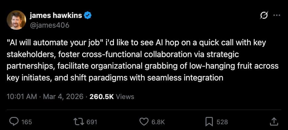The height and width of the screenshot is (130, 288).
Task: Click the reply speech bubble icon
Action: (14, 122)
